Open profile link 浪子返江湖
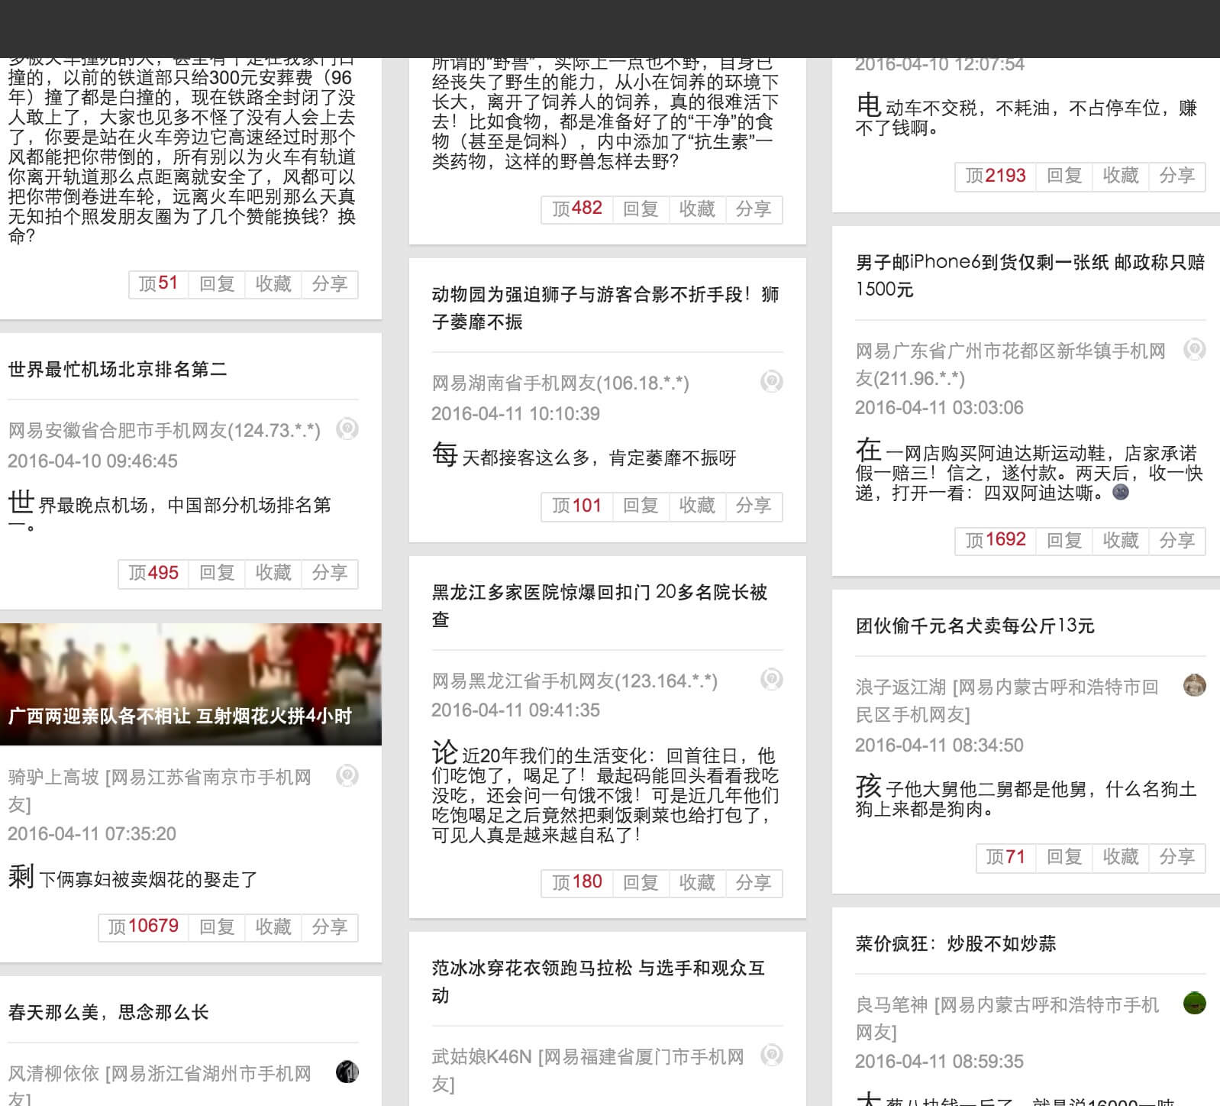Image resolution: width=1220 pixels, height=1106 pixels. (900, 687)
